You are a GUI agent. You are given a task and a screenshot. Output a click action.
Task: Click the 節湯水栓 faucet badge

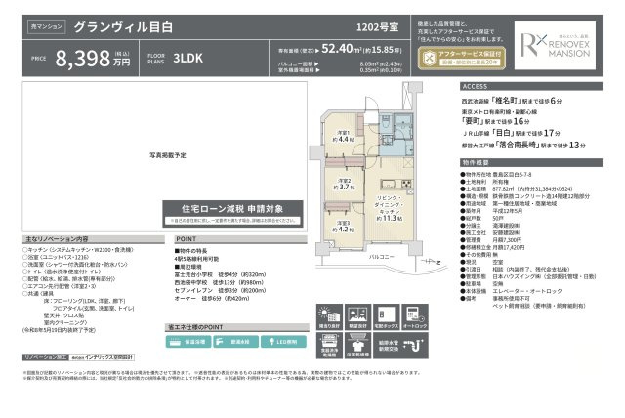(x=235, y=342)
